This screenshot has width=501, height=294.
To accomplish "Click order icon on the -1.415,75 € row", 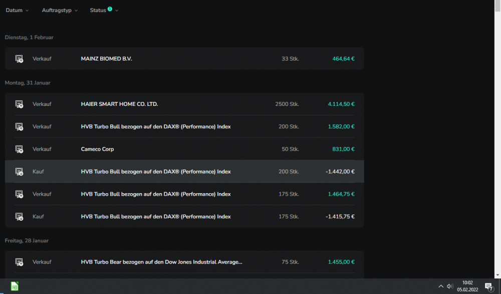I will click(x=19, y=217).
